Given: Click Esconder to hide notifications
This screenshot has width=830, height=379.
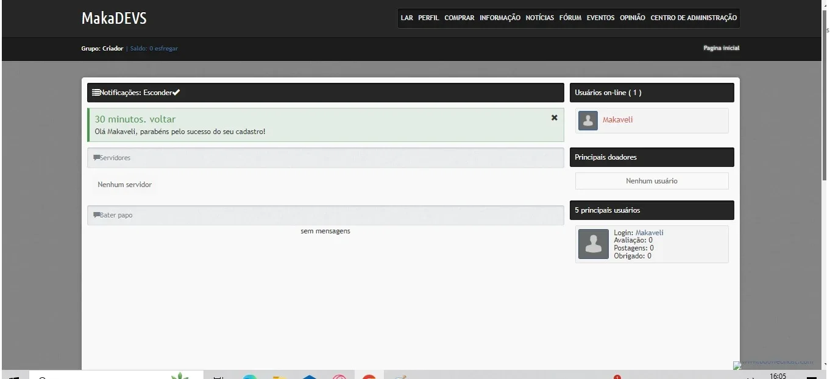Looking at the screenshot, I should (158, 93).
